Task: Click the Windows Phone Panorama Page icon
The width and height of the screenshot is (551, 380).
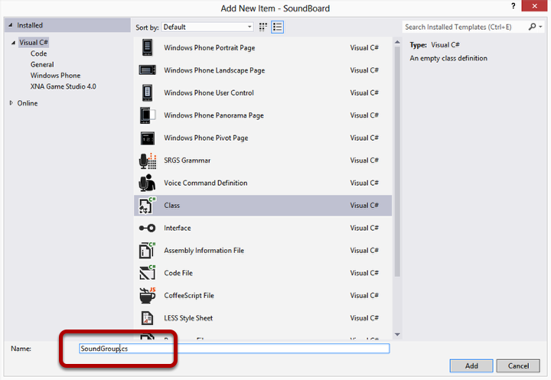Action: tap(147, 115)
